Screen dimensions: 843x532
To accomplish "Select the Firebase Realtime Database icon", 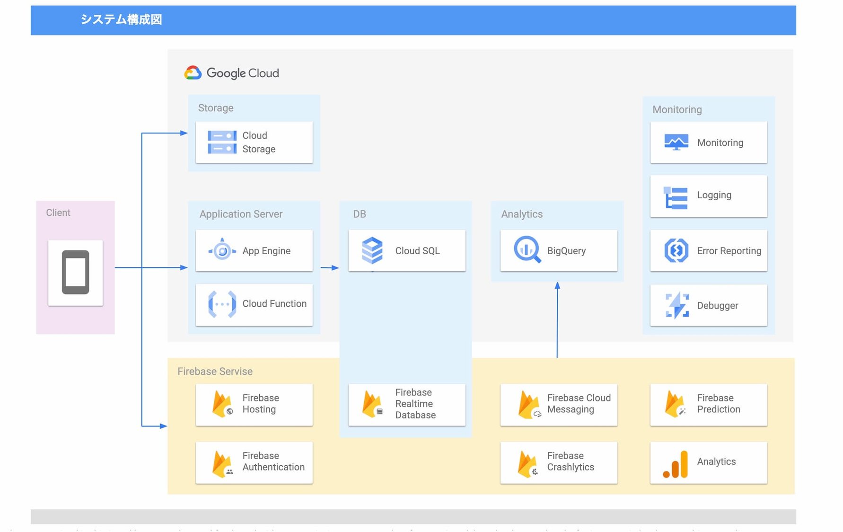I will tap(372, 404).
